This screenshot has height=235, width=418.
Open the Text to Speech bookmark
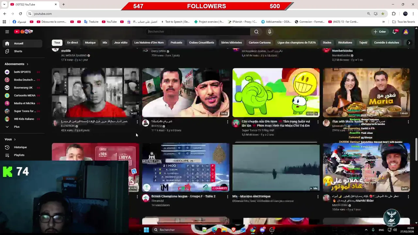175,22
